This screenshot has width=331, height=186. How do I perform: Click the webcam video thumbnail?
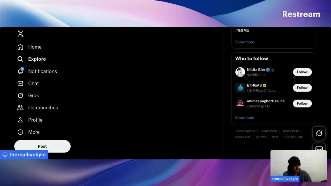click(x=299, y=166)
